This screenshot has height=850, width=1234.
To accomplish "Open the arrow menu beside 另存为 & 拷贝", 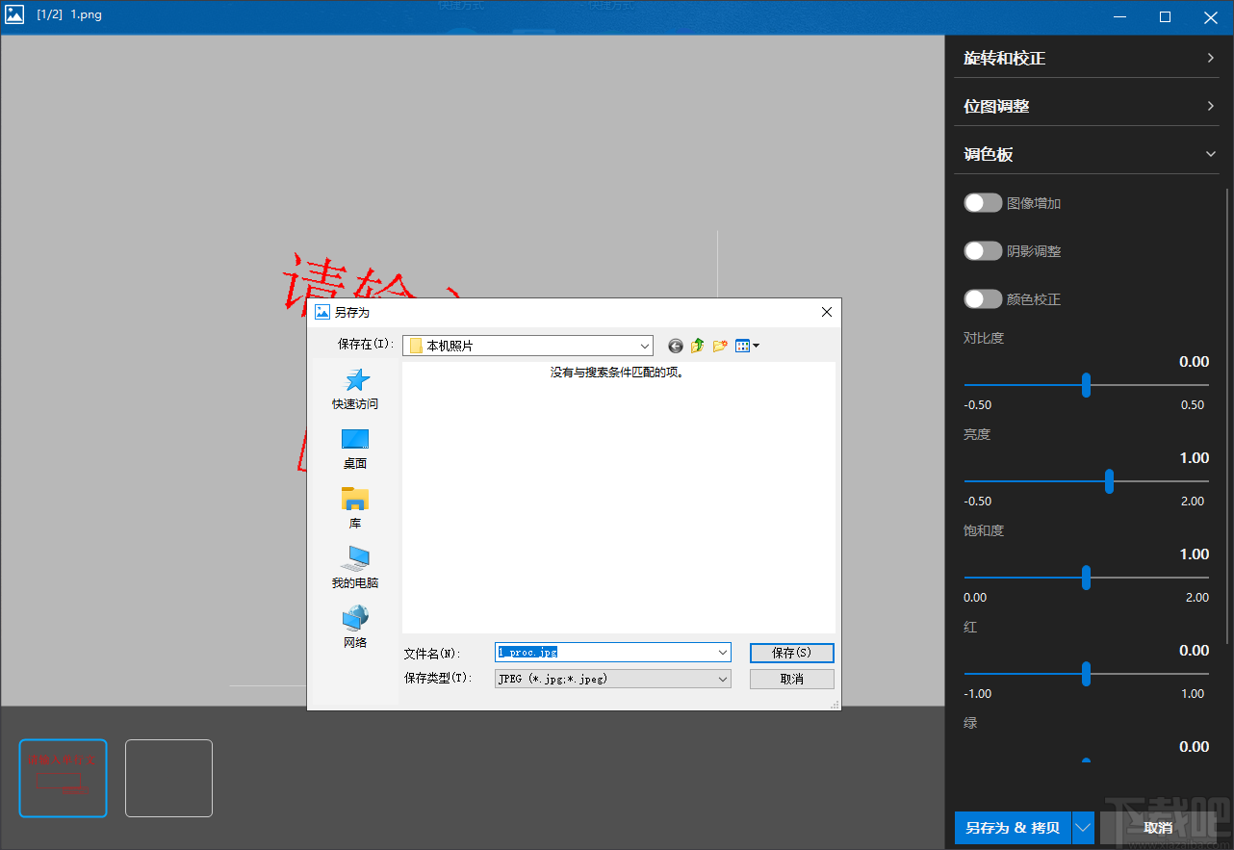I will coord(1084,827).
